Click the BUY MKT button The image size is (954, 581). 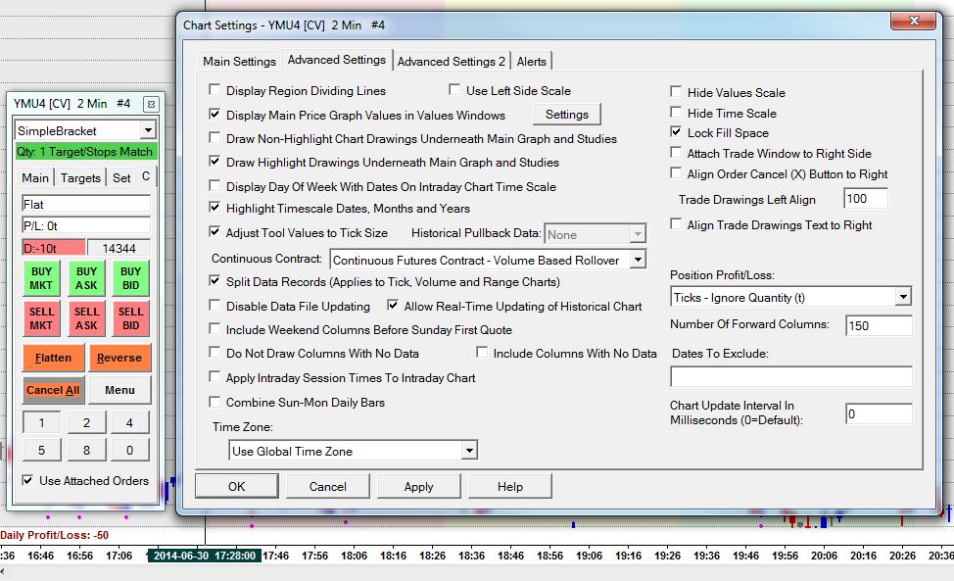pos(41,278)
